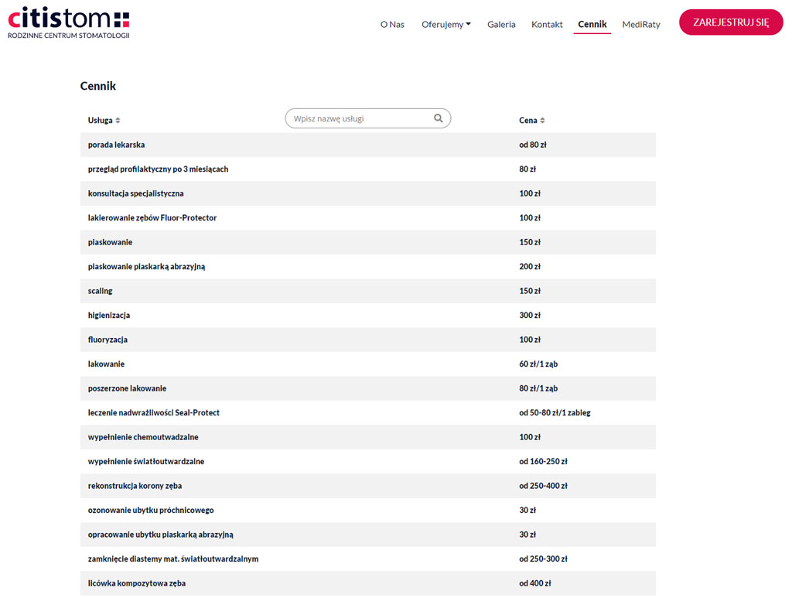Select opracowanie ubytku piaskarką abrazyjną
Screen dimensions: 792x598
click(161, 535)
